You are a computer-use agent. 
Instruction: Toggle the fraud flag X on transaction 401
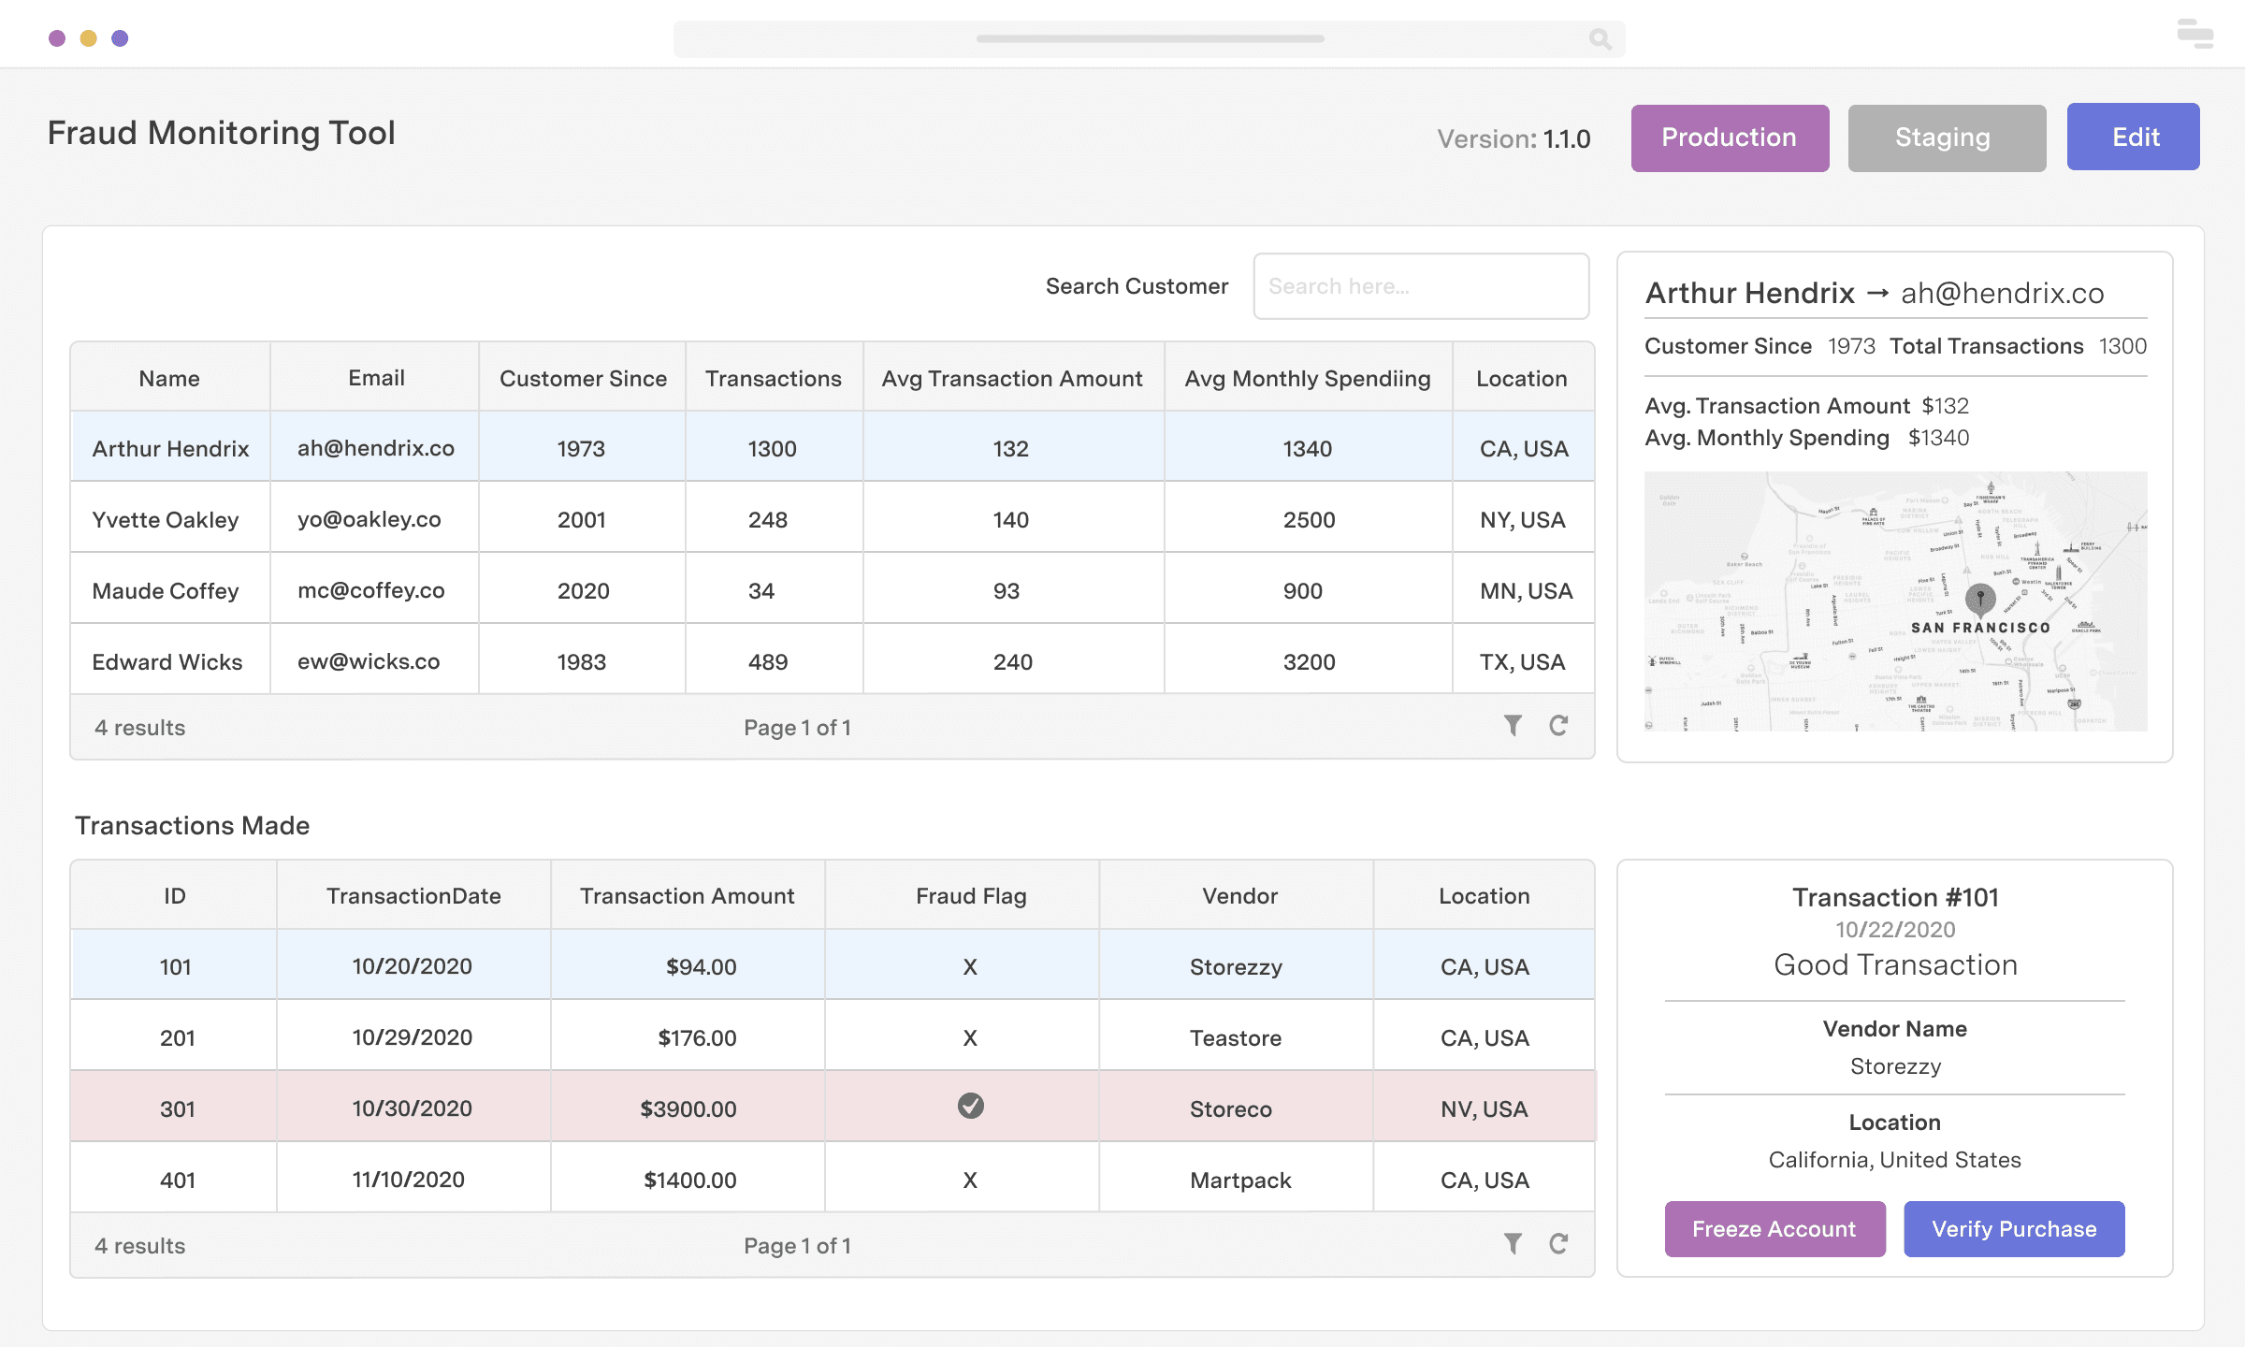(x=970, y=1180)
